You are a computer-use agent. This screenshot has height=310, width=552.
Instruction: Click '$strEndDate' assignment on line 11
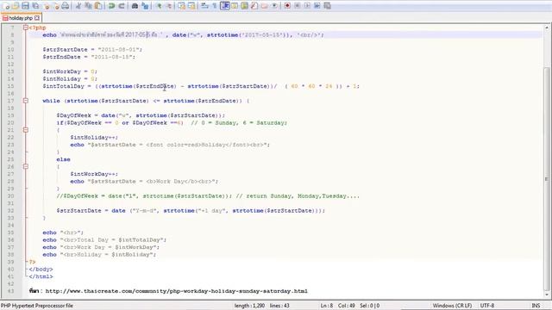coord(89,57)
